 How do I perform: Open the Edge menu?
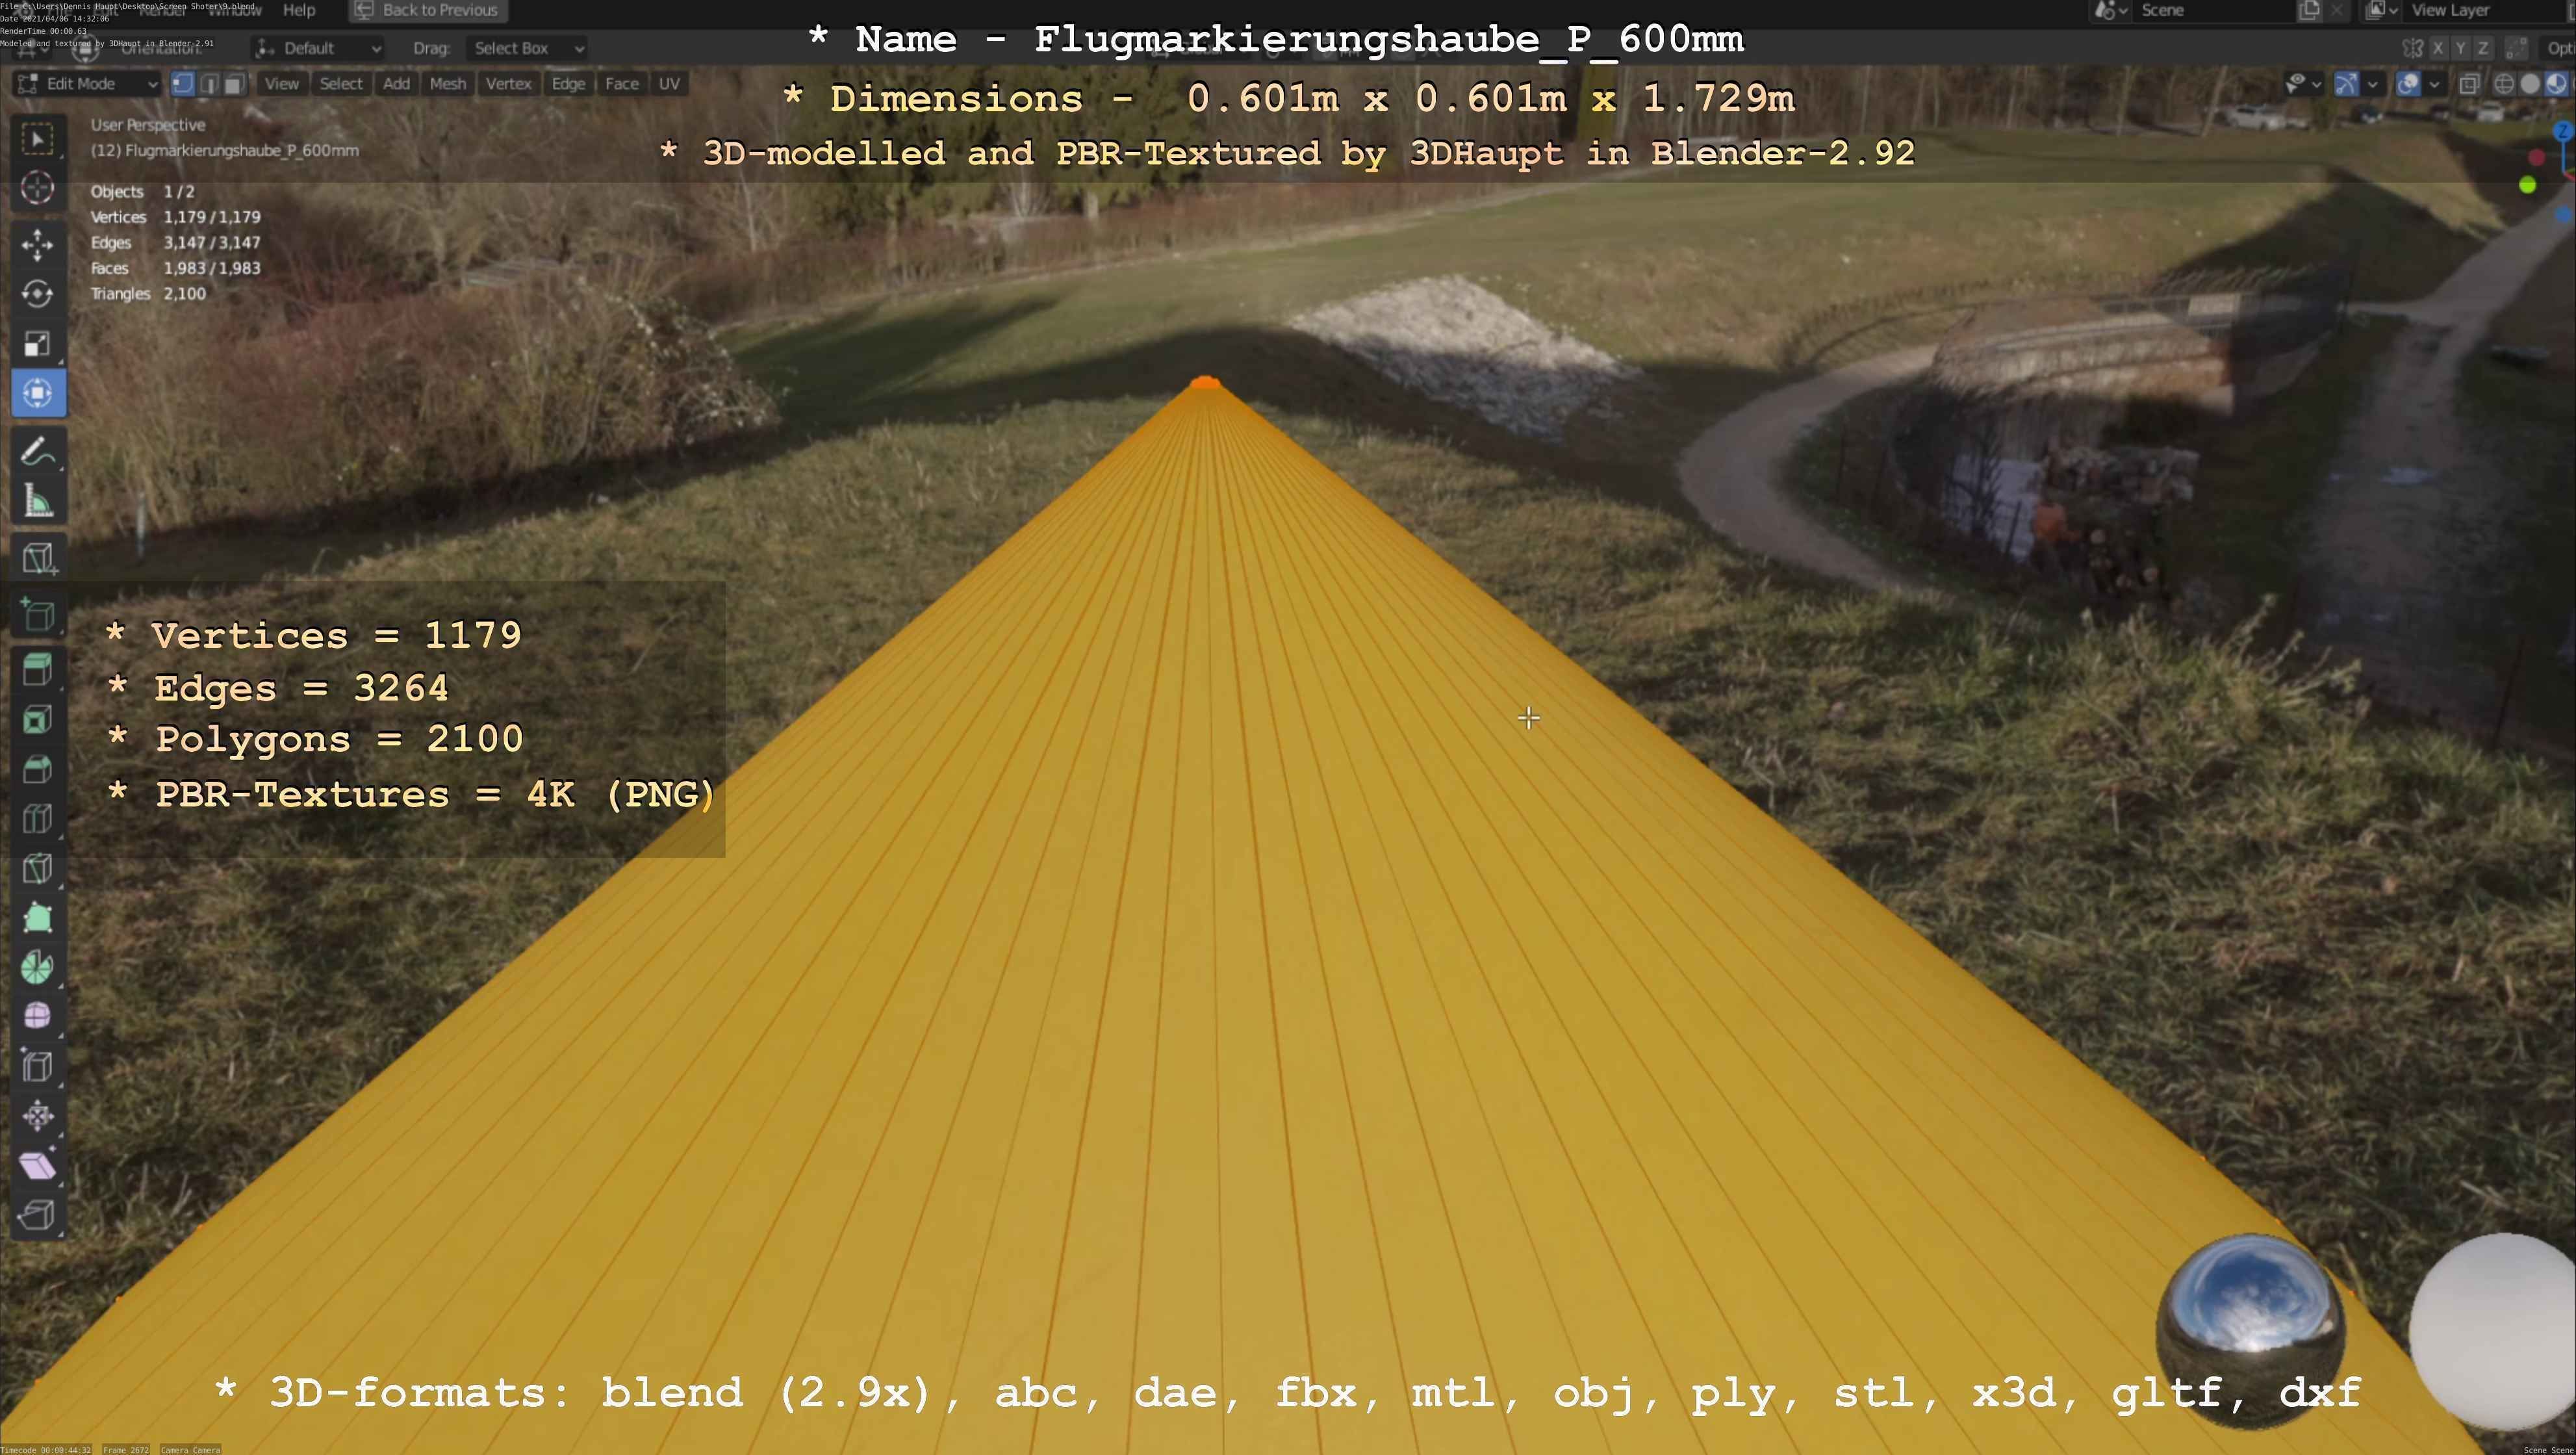(568, 84)
